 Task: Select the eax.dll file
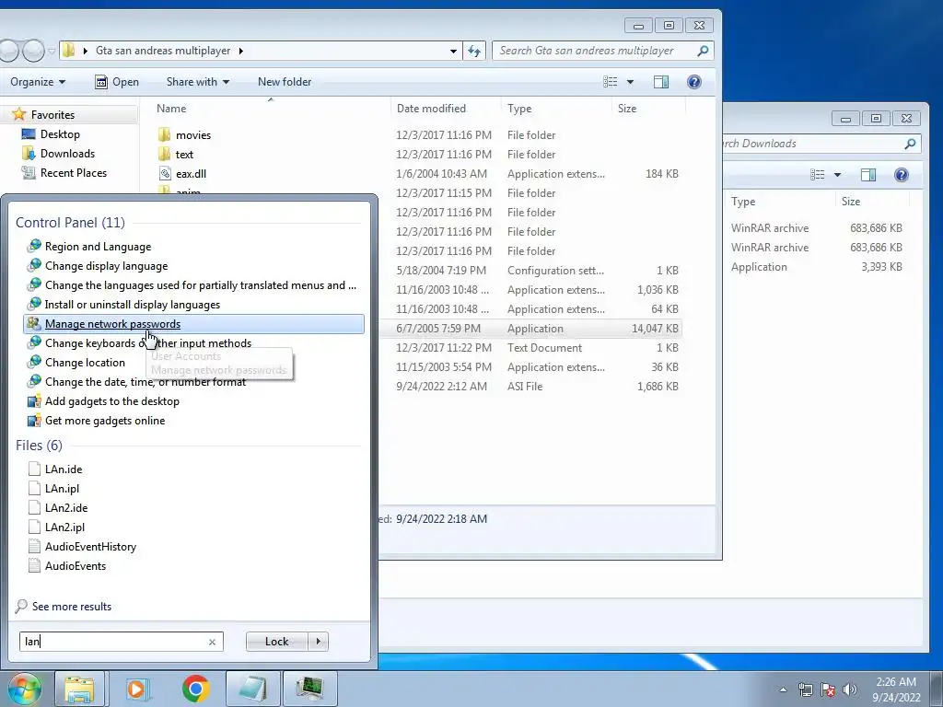pos(191,174)
